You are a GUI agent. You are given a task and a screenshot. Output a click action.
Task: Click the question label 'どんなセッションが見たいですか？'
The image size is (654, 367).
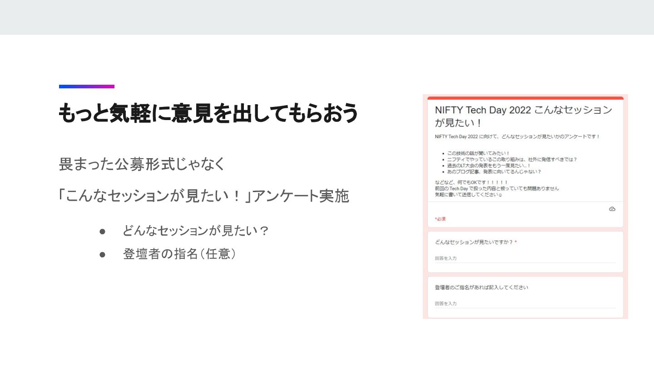(474, 242)
